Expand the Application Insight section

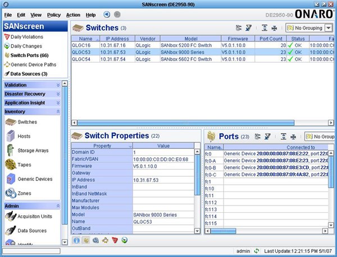point(32,103)
